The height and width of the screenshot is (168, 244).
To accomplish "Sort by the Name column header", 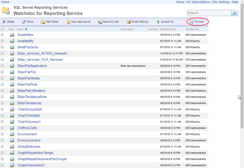I will pyautogui.click(x=20, y=29).
